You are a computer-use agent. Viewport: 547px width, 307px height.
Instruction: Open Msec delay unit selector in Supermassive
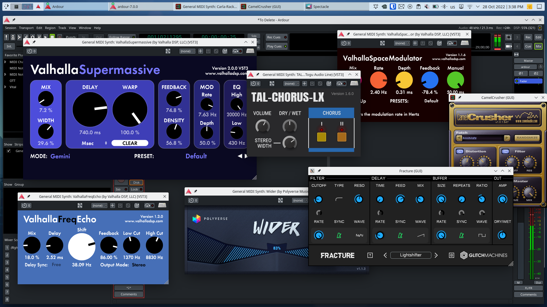point(94,143)
